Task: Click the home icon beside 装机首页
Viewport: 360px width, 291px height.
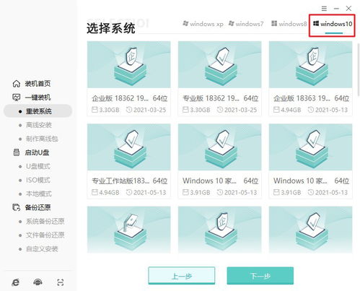Action: tap(17, 84)
